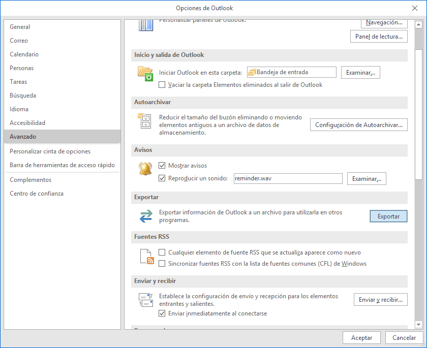The height and width of the screenshot is (348, 427).
Task: Uncheck Enviar inmediatamente al conectarse
Action: (x=162, y=313)
